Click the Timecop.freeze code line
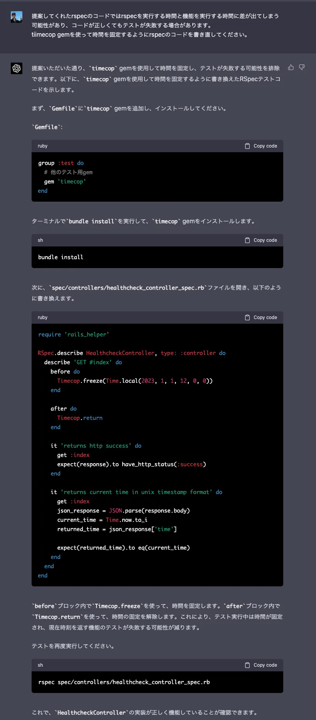Viewport: 316px width, 720px height. [134, 381]
